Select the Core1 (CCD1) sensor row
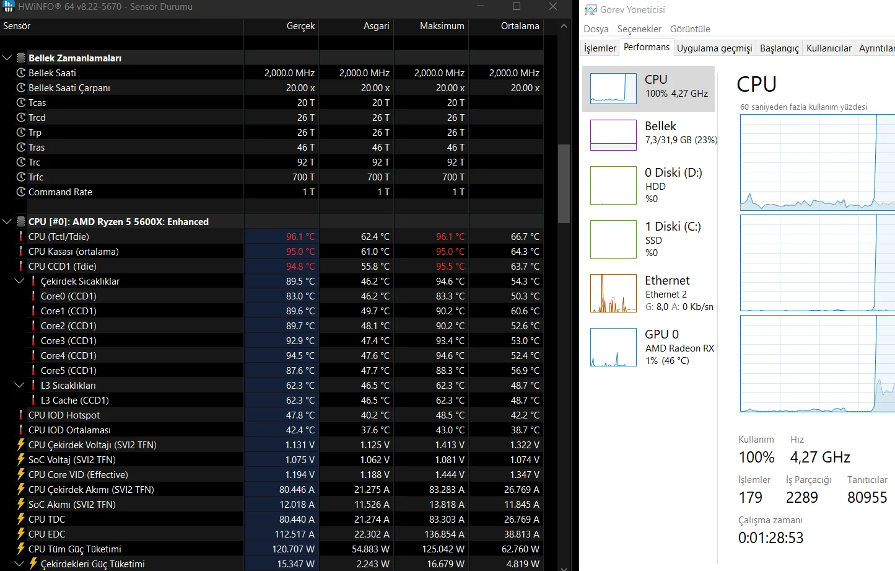 tap(272, 311)
